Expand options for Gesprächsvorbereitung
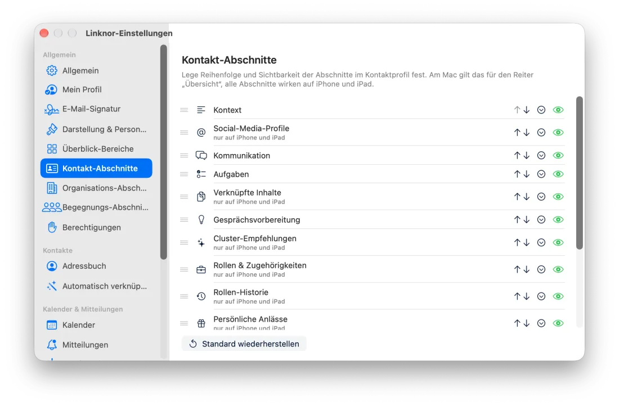The height and width of the screenshot is (406, 619). coord(541,220)
